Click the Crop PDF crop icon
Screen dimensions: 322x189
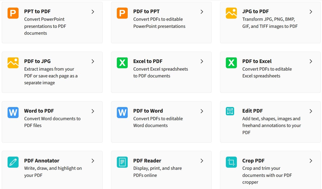(231, 162)
